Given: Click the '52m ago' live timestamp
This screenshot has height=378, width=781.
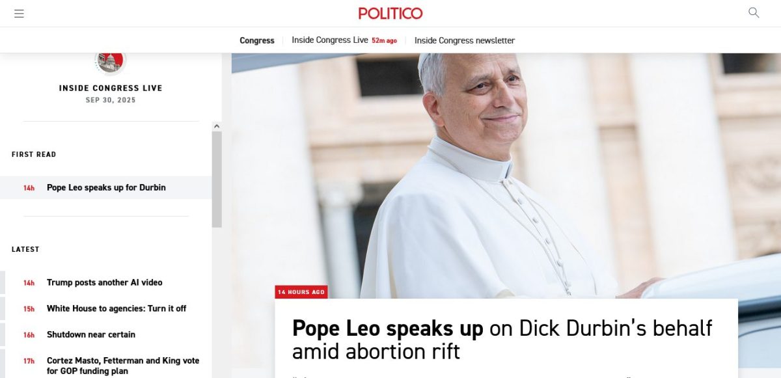Looking at the screenshot, I should (384, 40).
